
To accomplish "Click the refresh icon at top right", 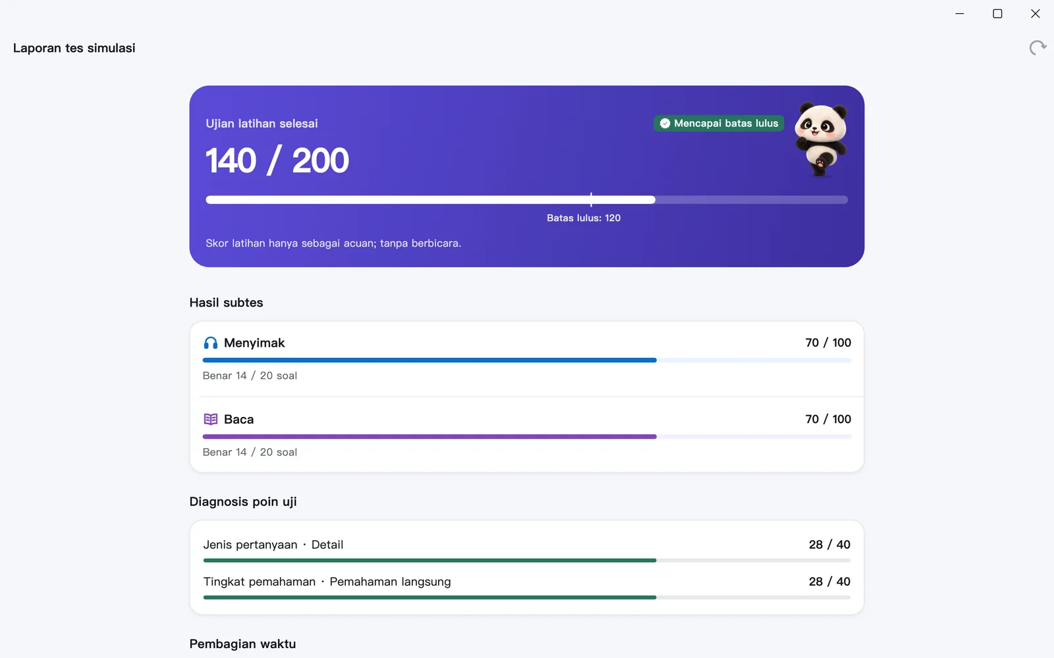I will (1038, 47).
